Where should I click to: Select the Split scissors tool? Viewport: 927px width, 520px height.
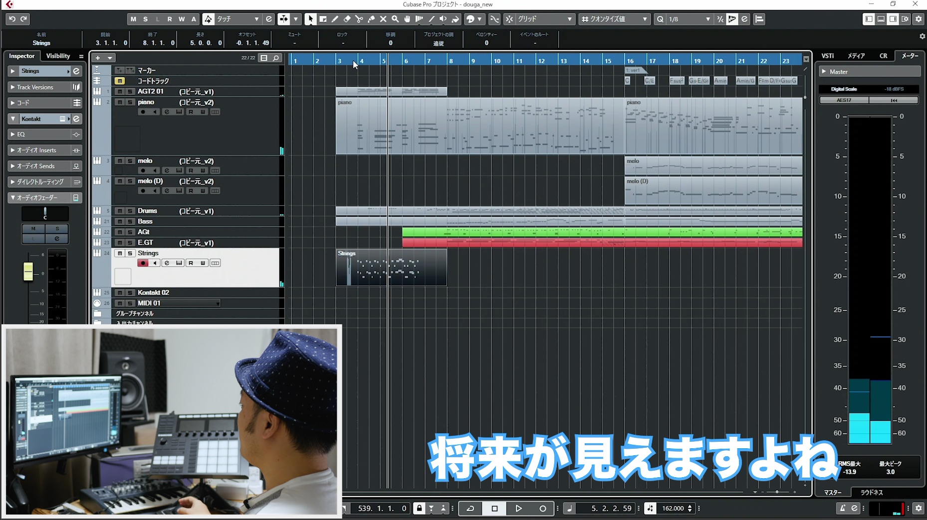(x=359, y=19)
